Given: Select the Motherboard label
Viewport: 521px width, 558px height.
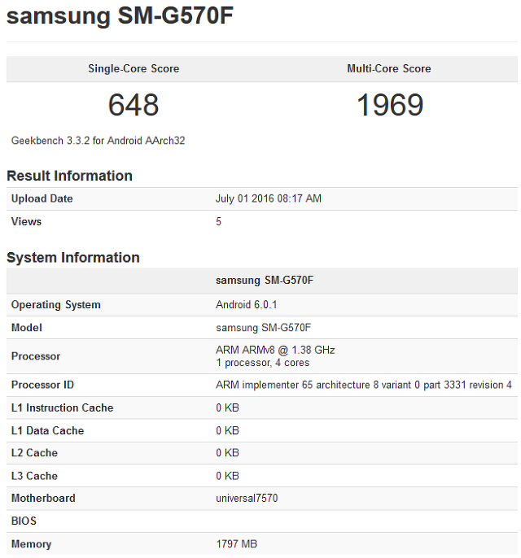Looking at the screenshot, I should pos(43,498).
